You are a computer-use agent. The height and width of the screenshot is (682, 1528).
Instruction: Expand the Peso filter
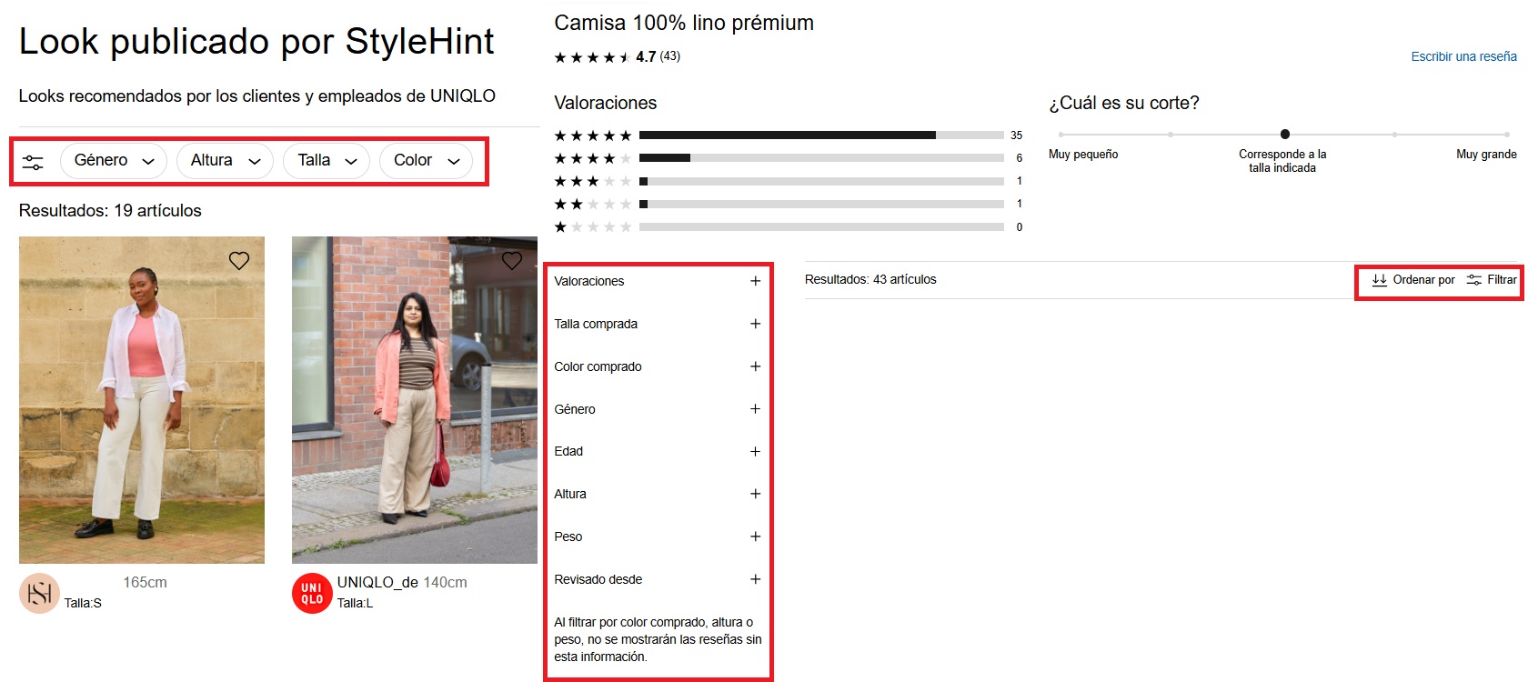(x=658, y=537)
